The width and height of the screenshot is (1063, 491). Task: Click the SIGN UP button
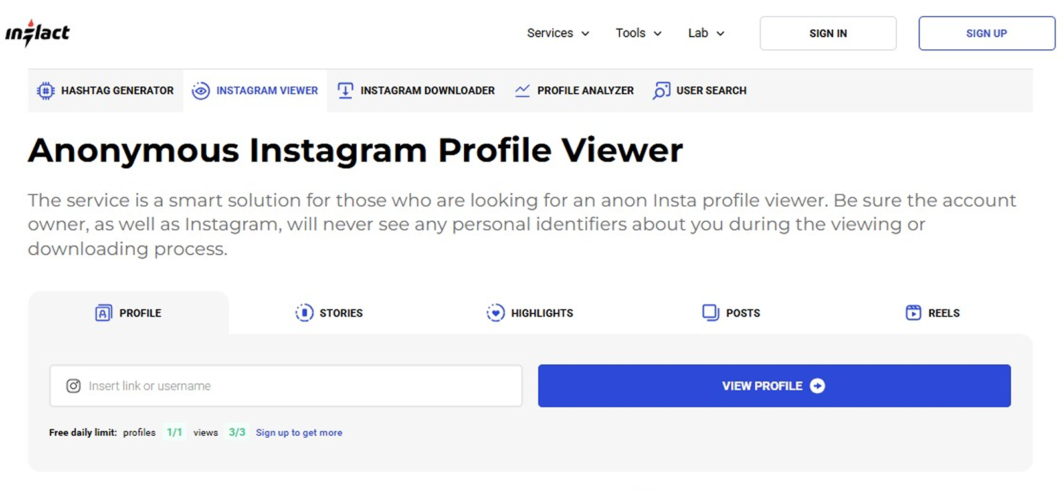coord(987,33)
